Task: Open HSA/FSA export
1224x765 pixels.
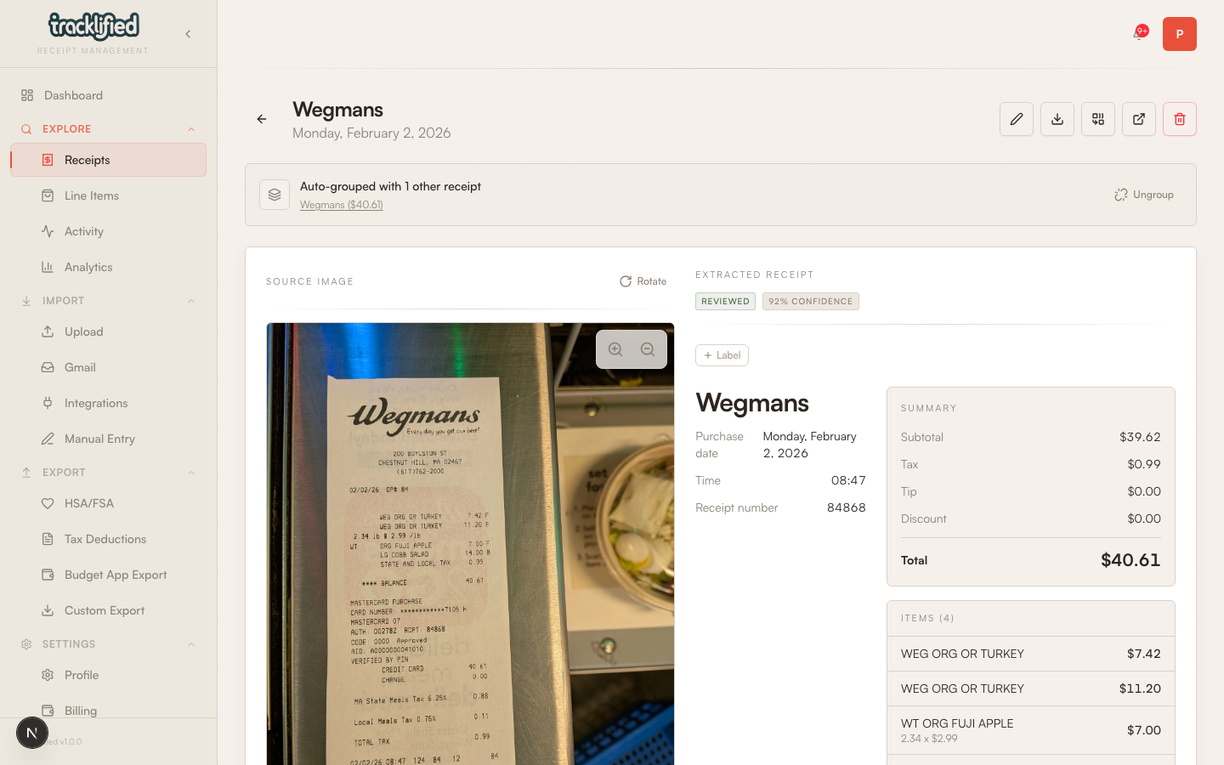Action: click(108, 503)
